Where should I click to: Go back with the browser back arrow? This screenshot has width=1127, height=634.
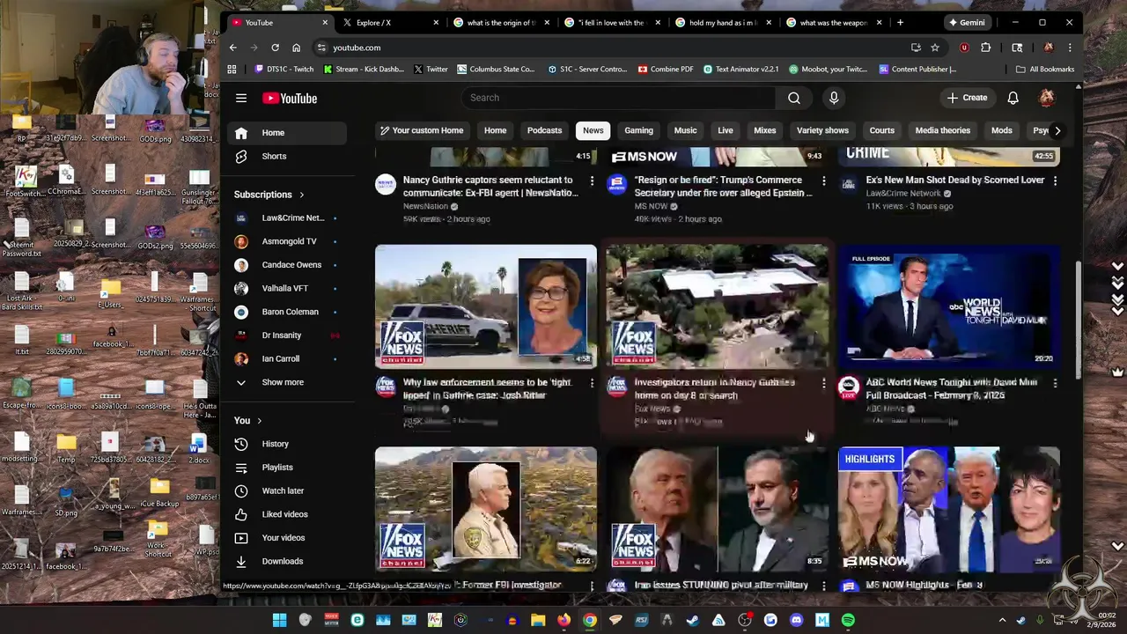[x=232, y=48]
